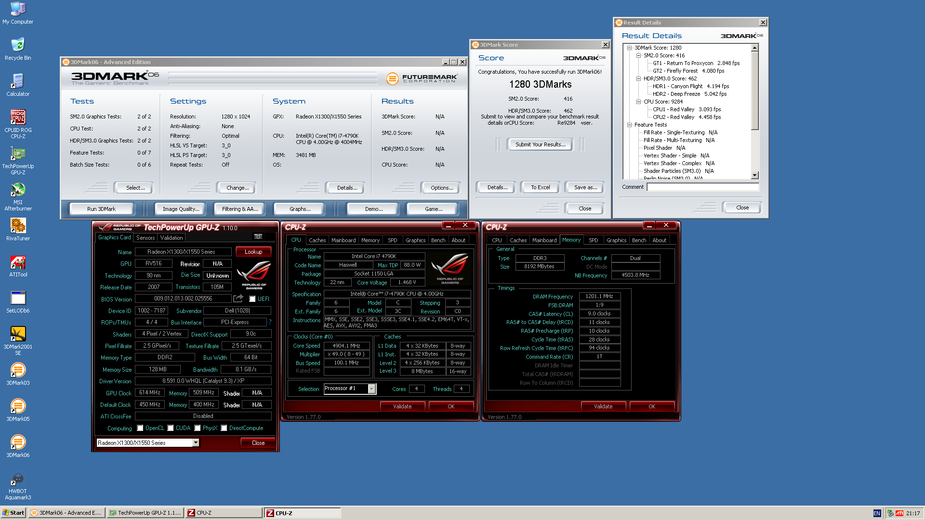
Task: Open Sensors tab in GPU-Z
Action: 145,238
